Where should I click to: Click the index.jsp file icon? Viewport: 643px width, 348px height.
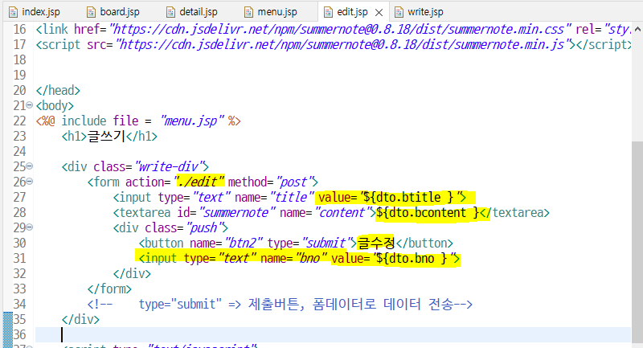click(x=14, y=12)
